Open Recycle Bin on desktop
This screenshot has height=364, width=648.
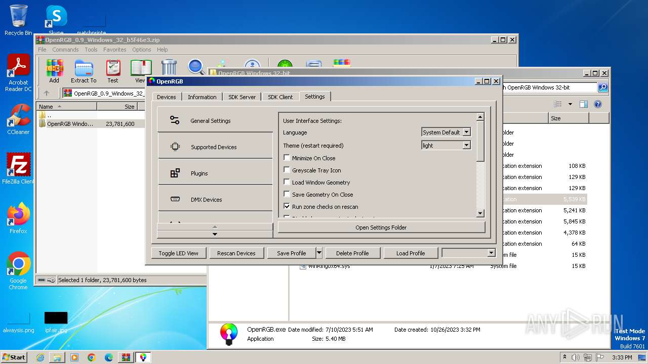pyautogui.click(x=18, y=20)
